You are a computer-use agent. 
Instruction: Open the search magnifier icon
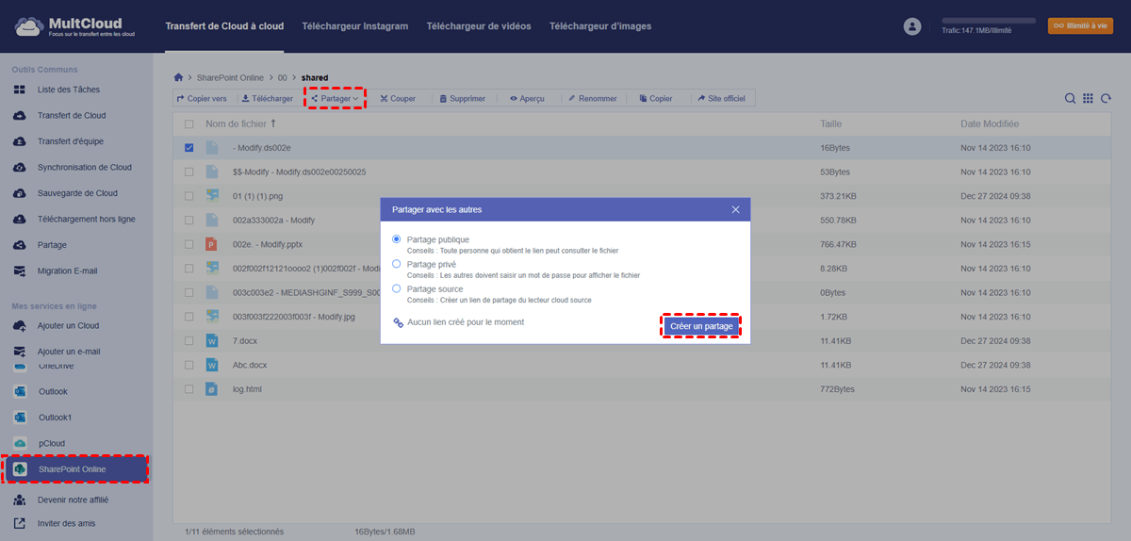coord(1071,98)
